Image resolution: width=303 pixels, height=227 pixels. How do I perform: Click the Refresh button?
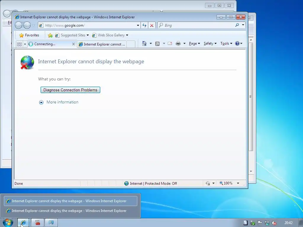[144, 25]
